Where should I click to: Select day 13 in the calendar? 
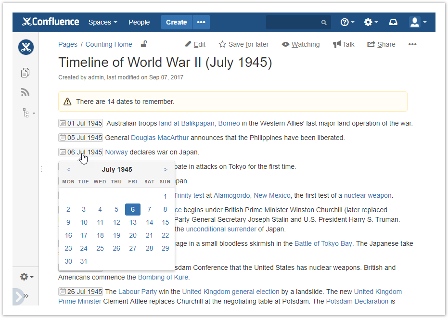tap(133, 222)
